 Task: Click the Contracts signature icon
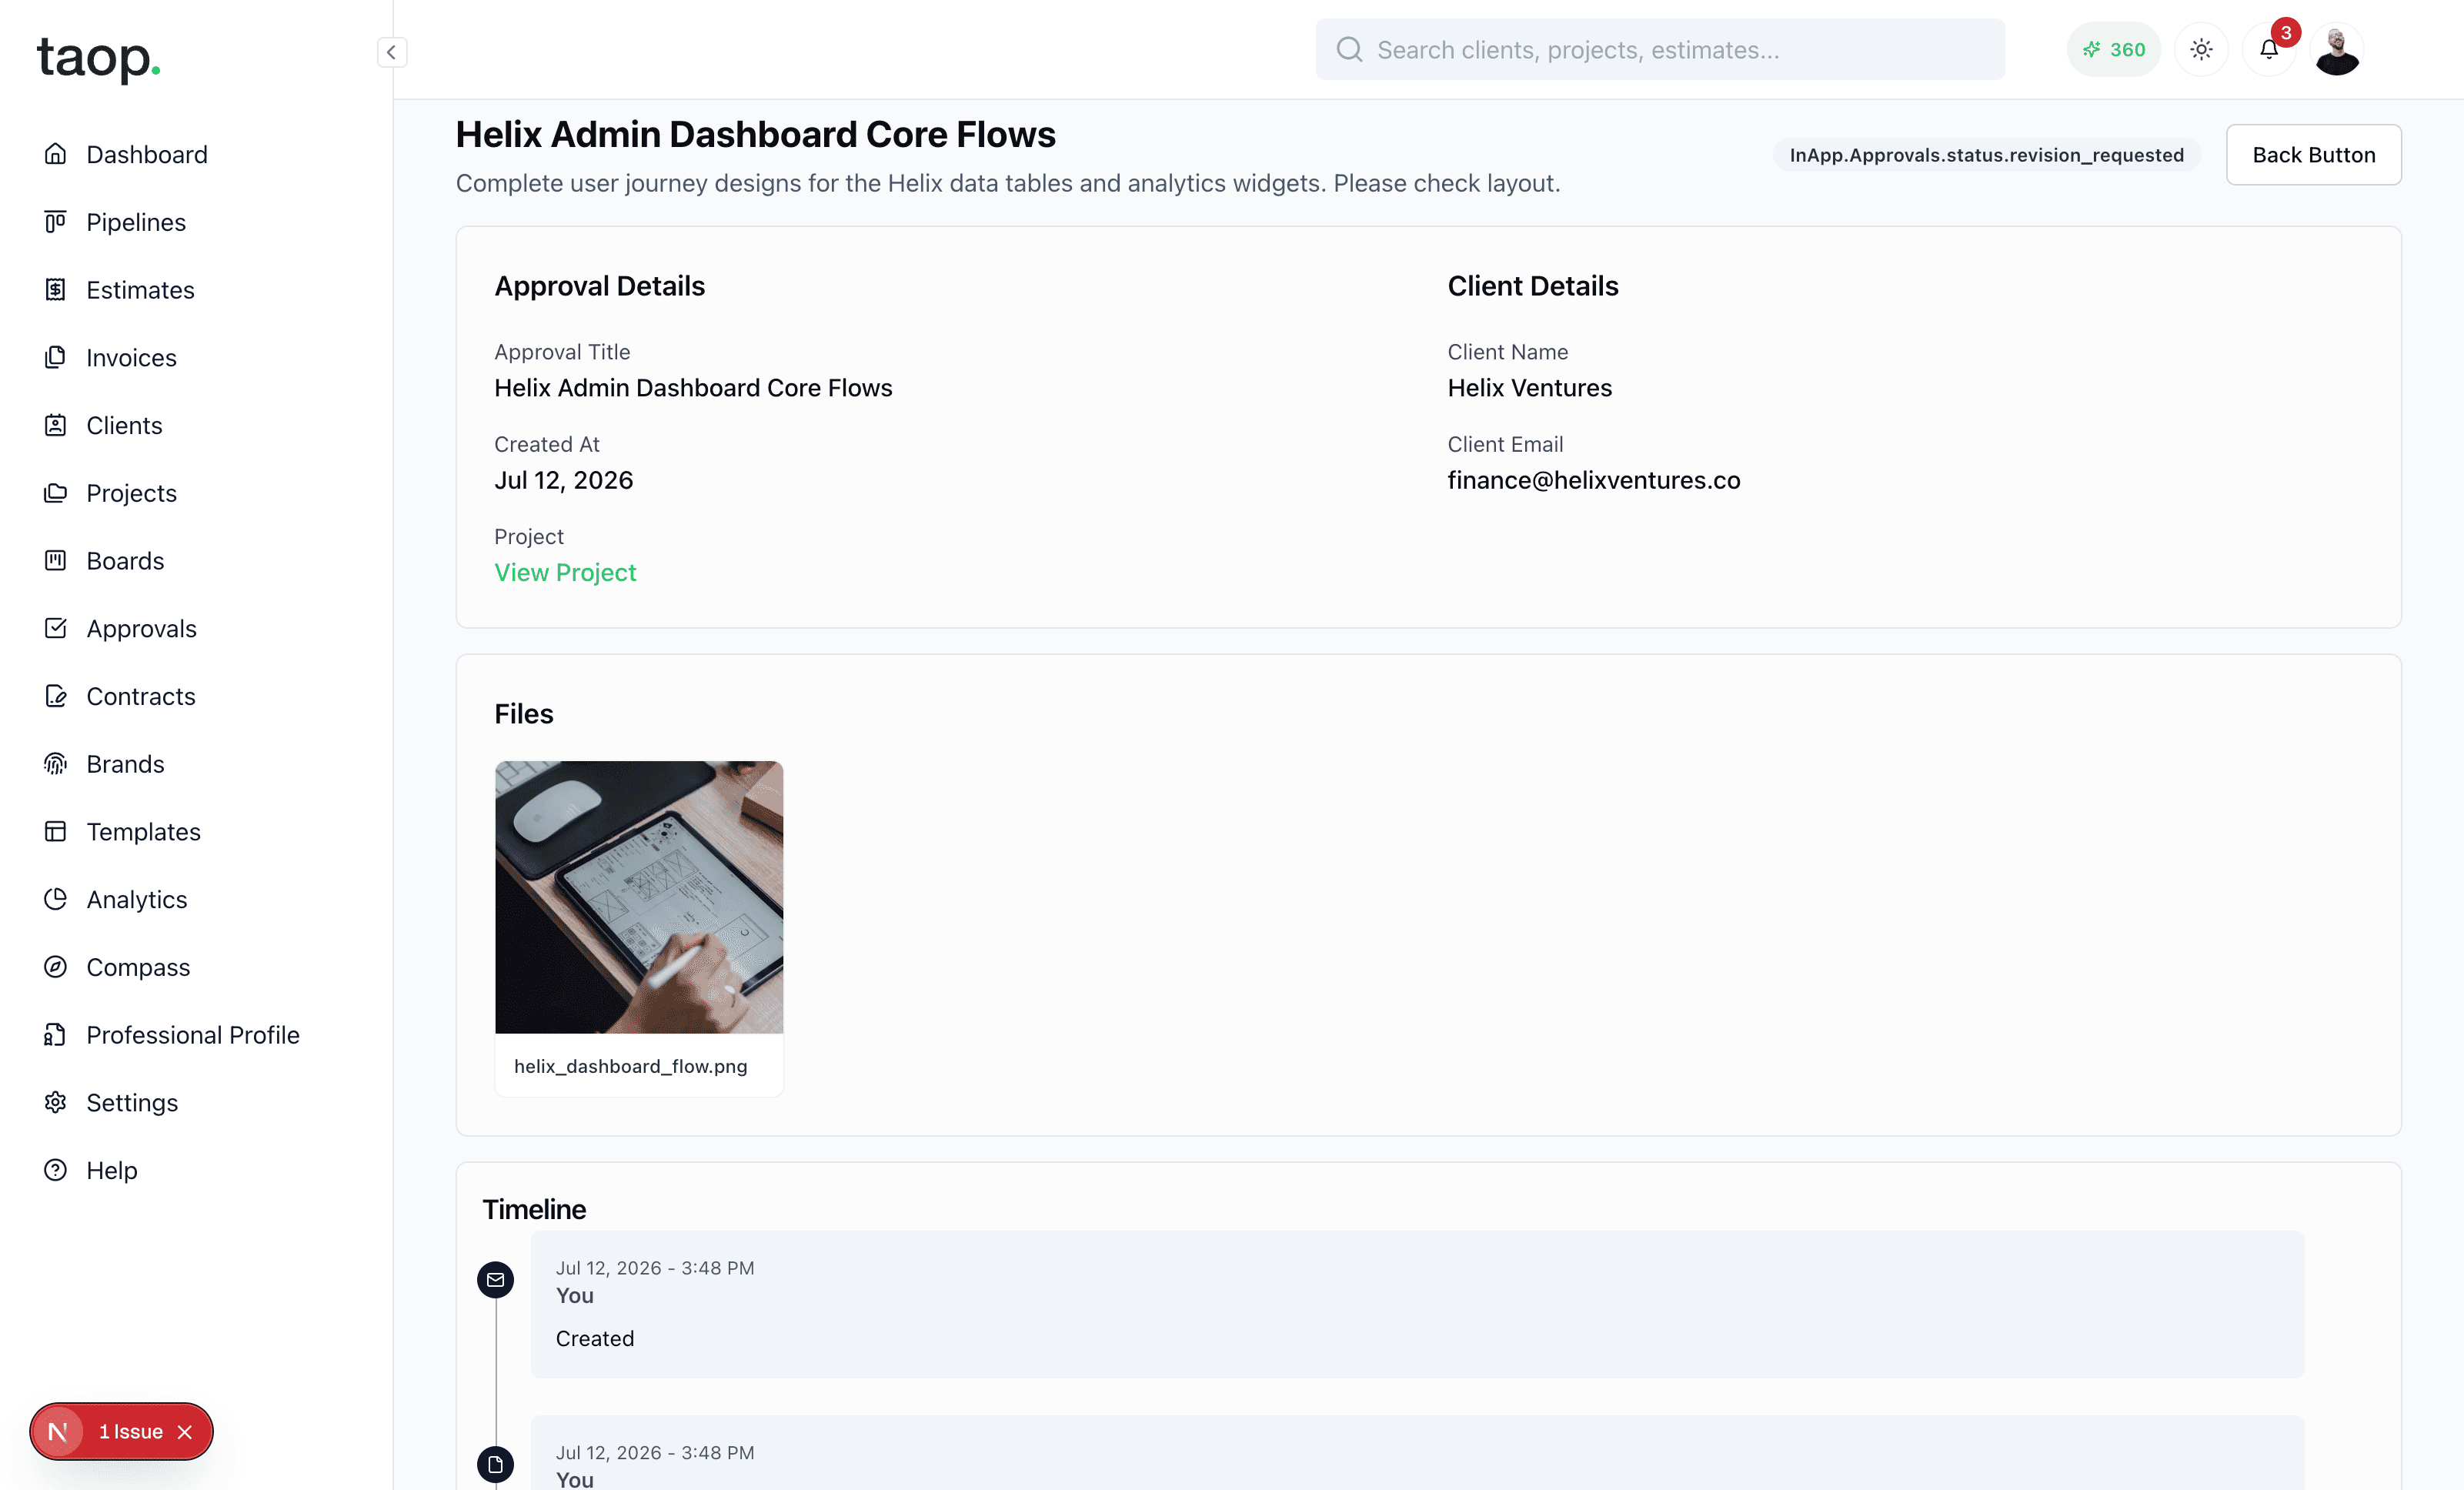(55, 696)
